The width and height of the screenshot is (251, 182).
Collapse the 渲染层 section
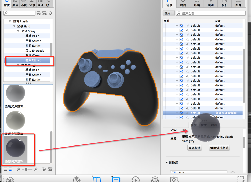click(167, 162)
